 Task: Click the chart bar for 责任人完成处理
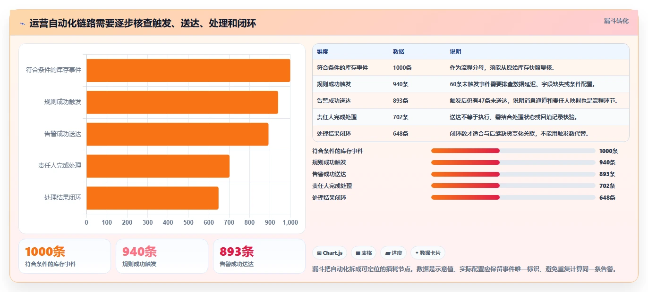[x=158, y=166]
